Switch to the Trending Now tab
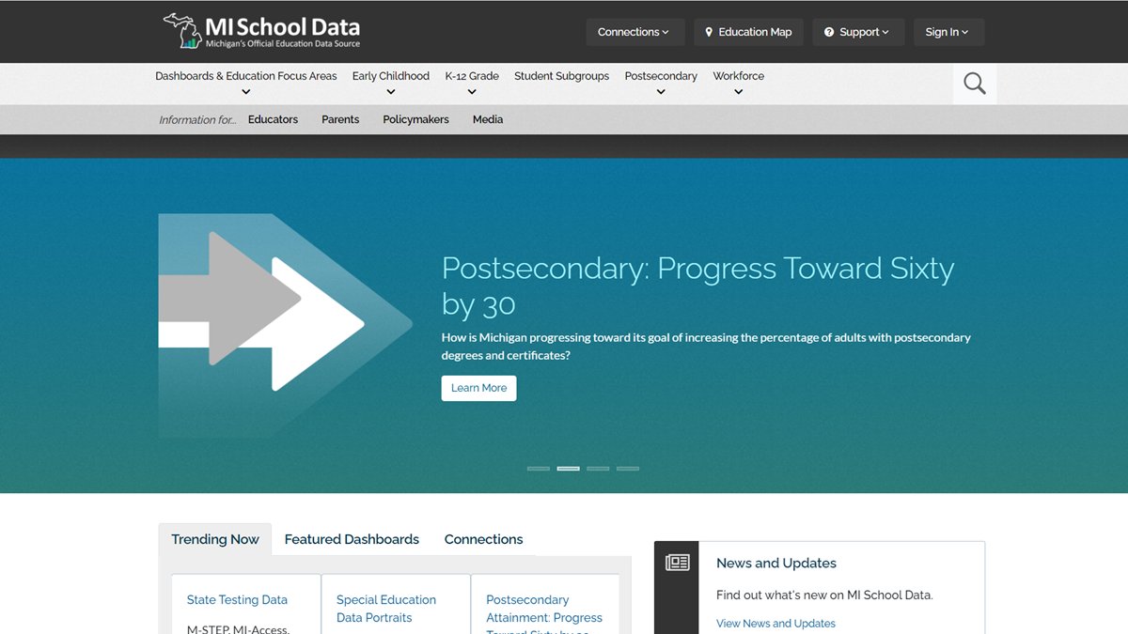This screenshot has width=1128, height=634. click(x=215, y=539)
